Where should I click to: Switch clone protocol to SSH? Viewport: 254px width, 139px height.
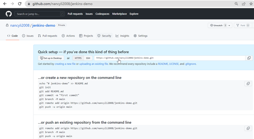coord(88,58)
